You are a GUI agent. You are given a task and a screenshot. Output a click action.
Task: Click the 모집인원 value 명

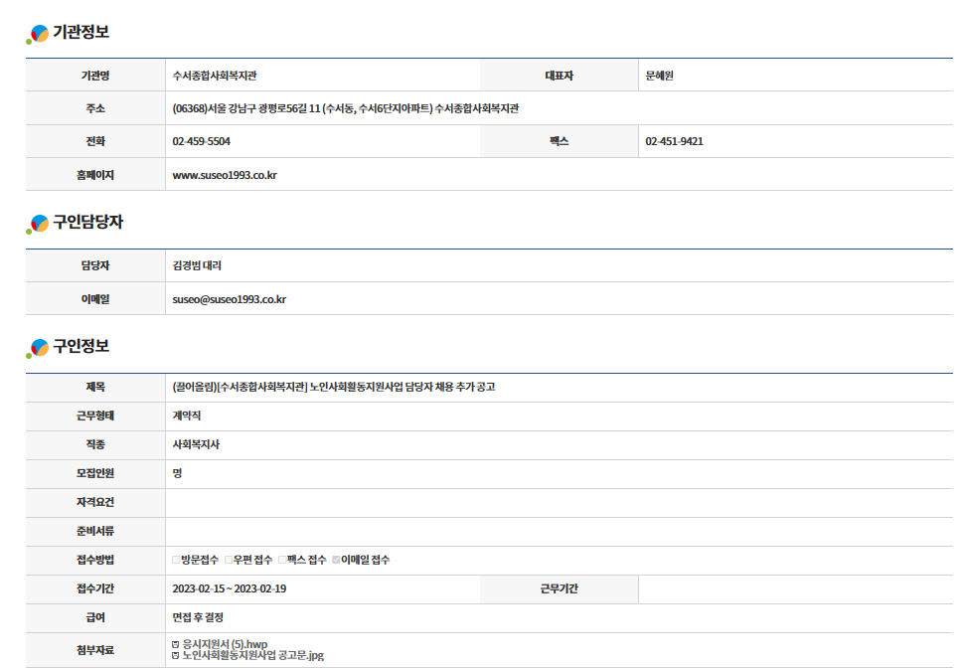(x=177, y=473)
